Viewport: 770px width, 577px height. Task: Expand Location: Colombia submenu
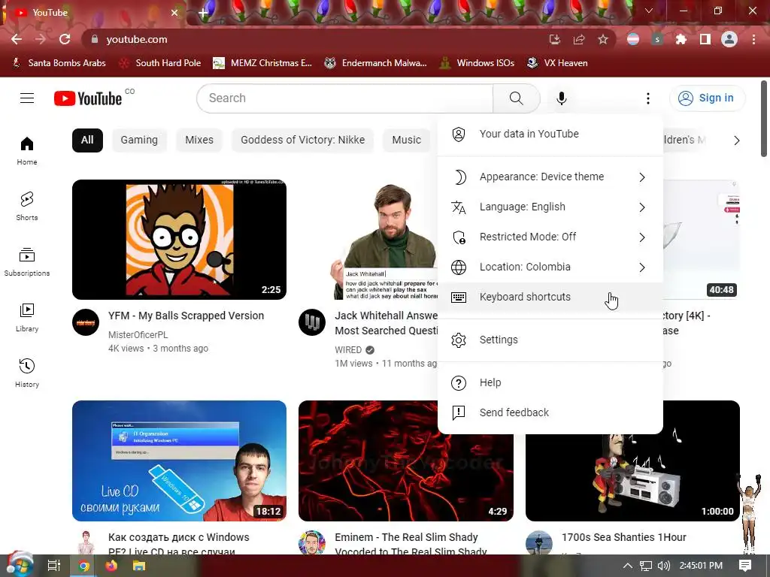550,267
